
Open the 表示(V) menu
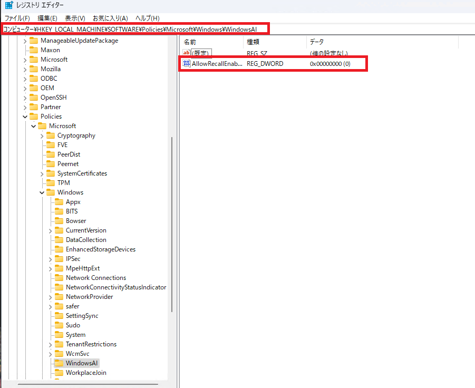(x=75, y=18)
